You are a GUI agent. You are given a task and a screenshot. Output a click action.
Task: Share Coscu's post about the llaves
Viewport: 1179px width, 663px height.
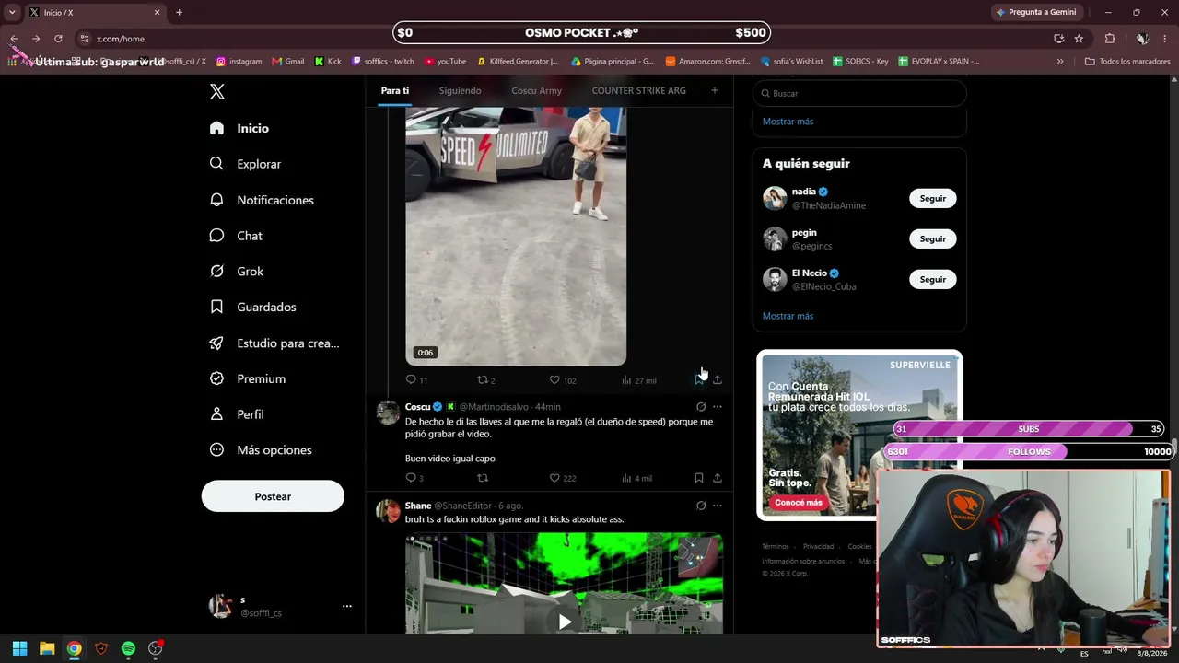[718, 478]
